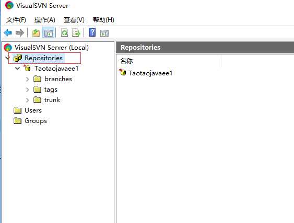Click the VisualSVN Server title bar logo
Viewport: 294px width, 223px height.
(9, 5)
